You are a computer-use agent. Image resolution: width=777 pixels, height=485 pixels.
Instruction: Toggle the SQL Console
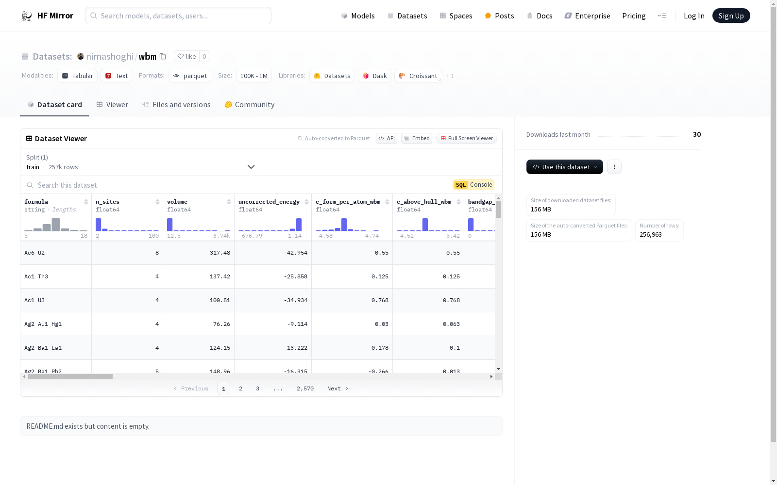pos(473,185)
